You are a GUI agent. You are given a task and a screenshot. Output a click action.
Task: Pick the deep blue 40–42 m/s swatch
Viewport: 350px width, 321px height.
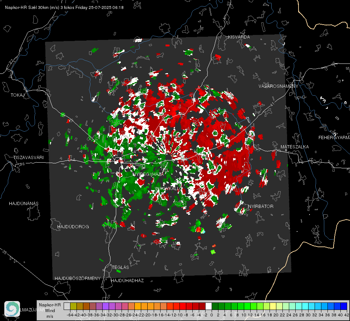coord(344,306)
